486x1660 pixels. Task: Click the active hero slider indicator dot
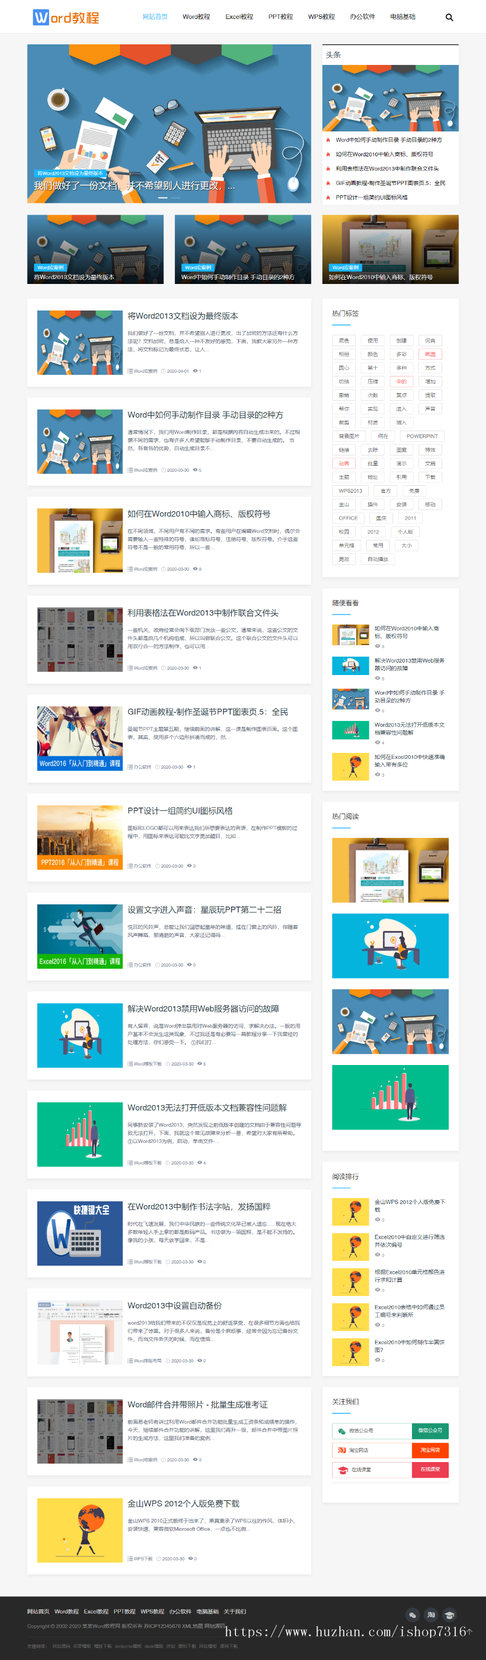click(163, 198)
